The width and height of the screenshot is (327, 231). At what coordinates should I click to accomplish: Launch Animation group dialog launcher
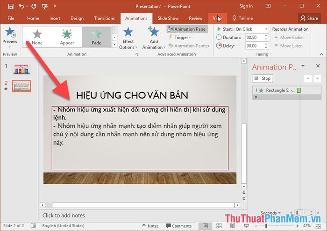point(137,54)
